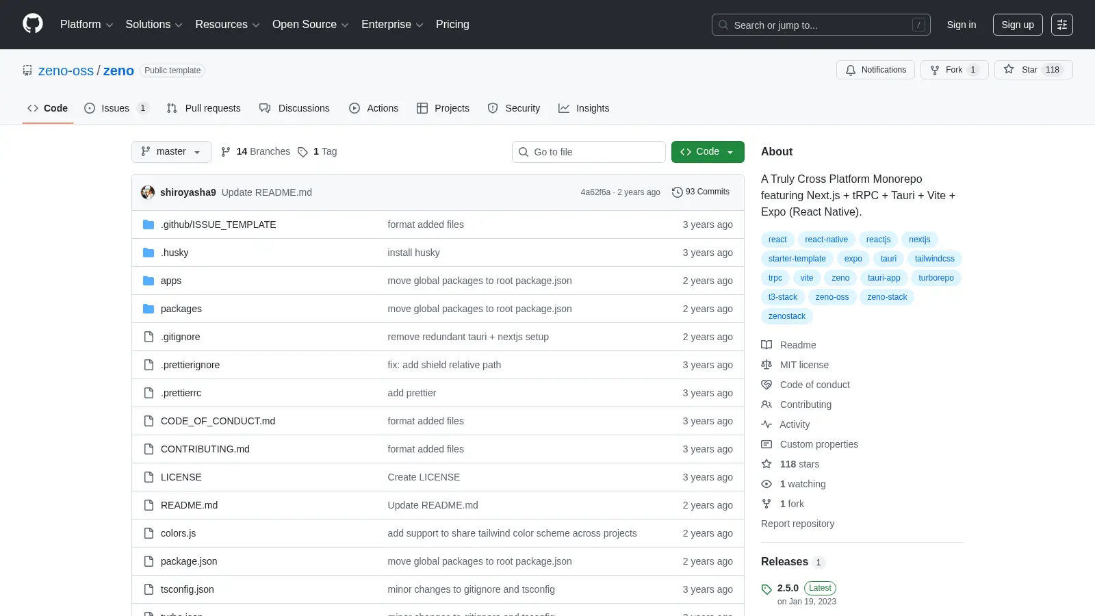Select the turborepo topic tag
The image size is (1095, 616).
click(x=936, y=278)
